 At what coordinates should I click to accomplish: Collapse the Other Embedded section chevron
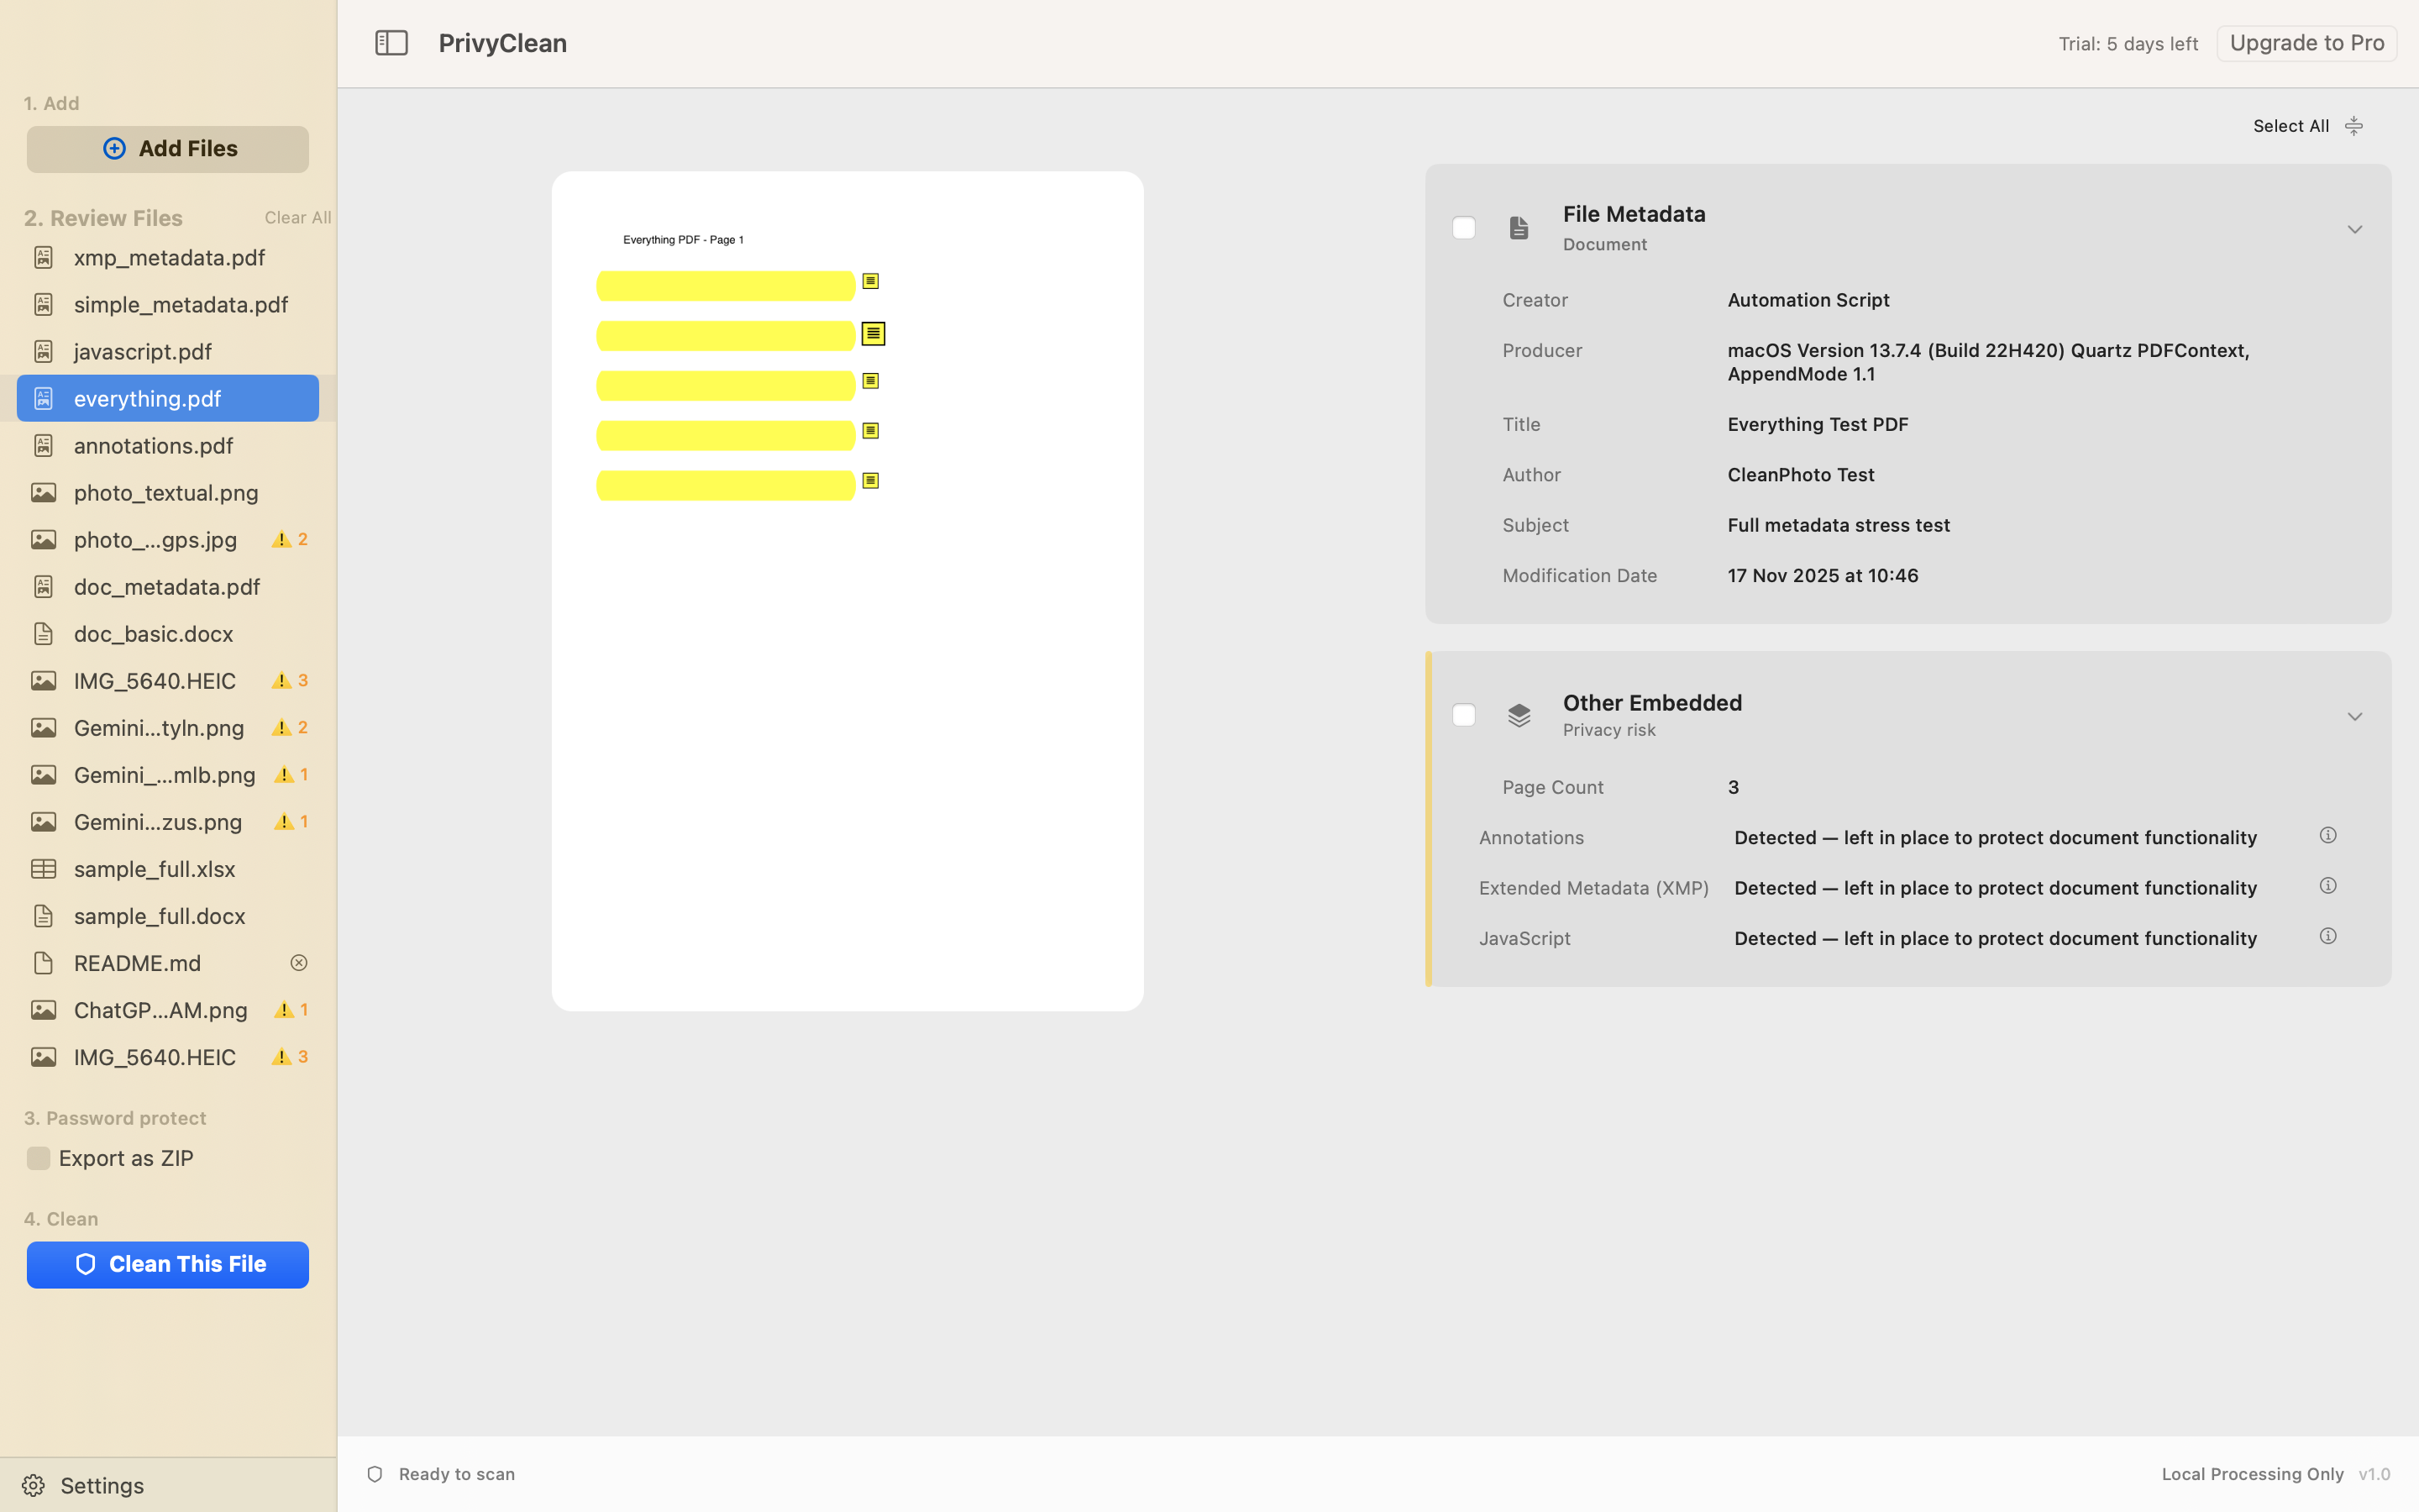click(x=2354, y=717)
